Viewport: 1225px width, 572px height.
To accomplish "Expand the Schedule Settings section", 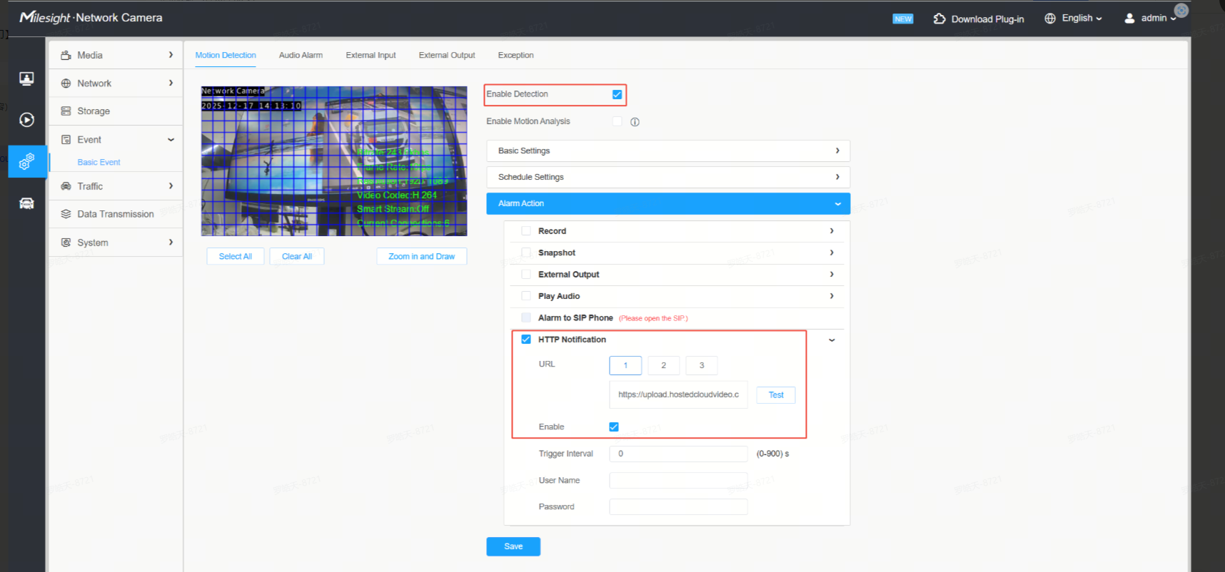I will (x=668, y=177).
